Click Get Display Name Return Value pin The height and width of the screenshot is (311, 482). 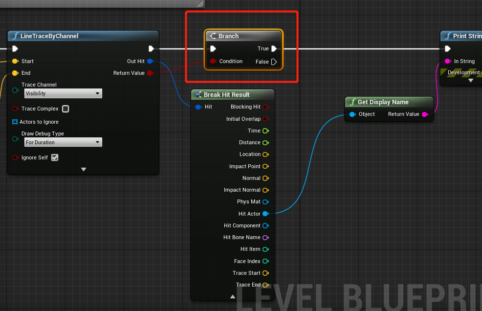tap(425, 114)
